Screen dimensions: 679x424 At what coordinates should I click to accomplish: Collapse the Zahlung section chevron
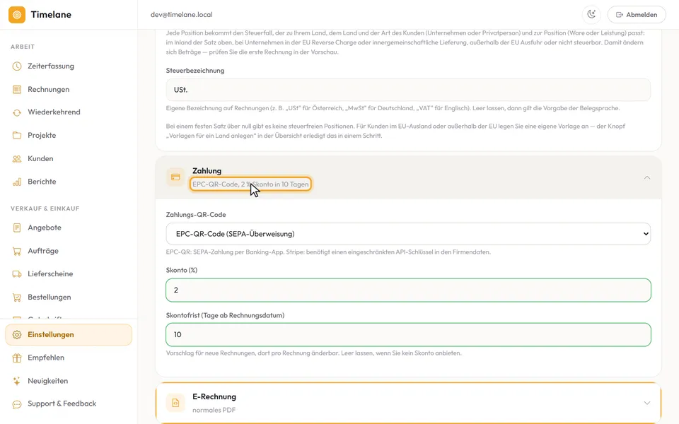(x=647, y=177)
